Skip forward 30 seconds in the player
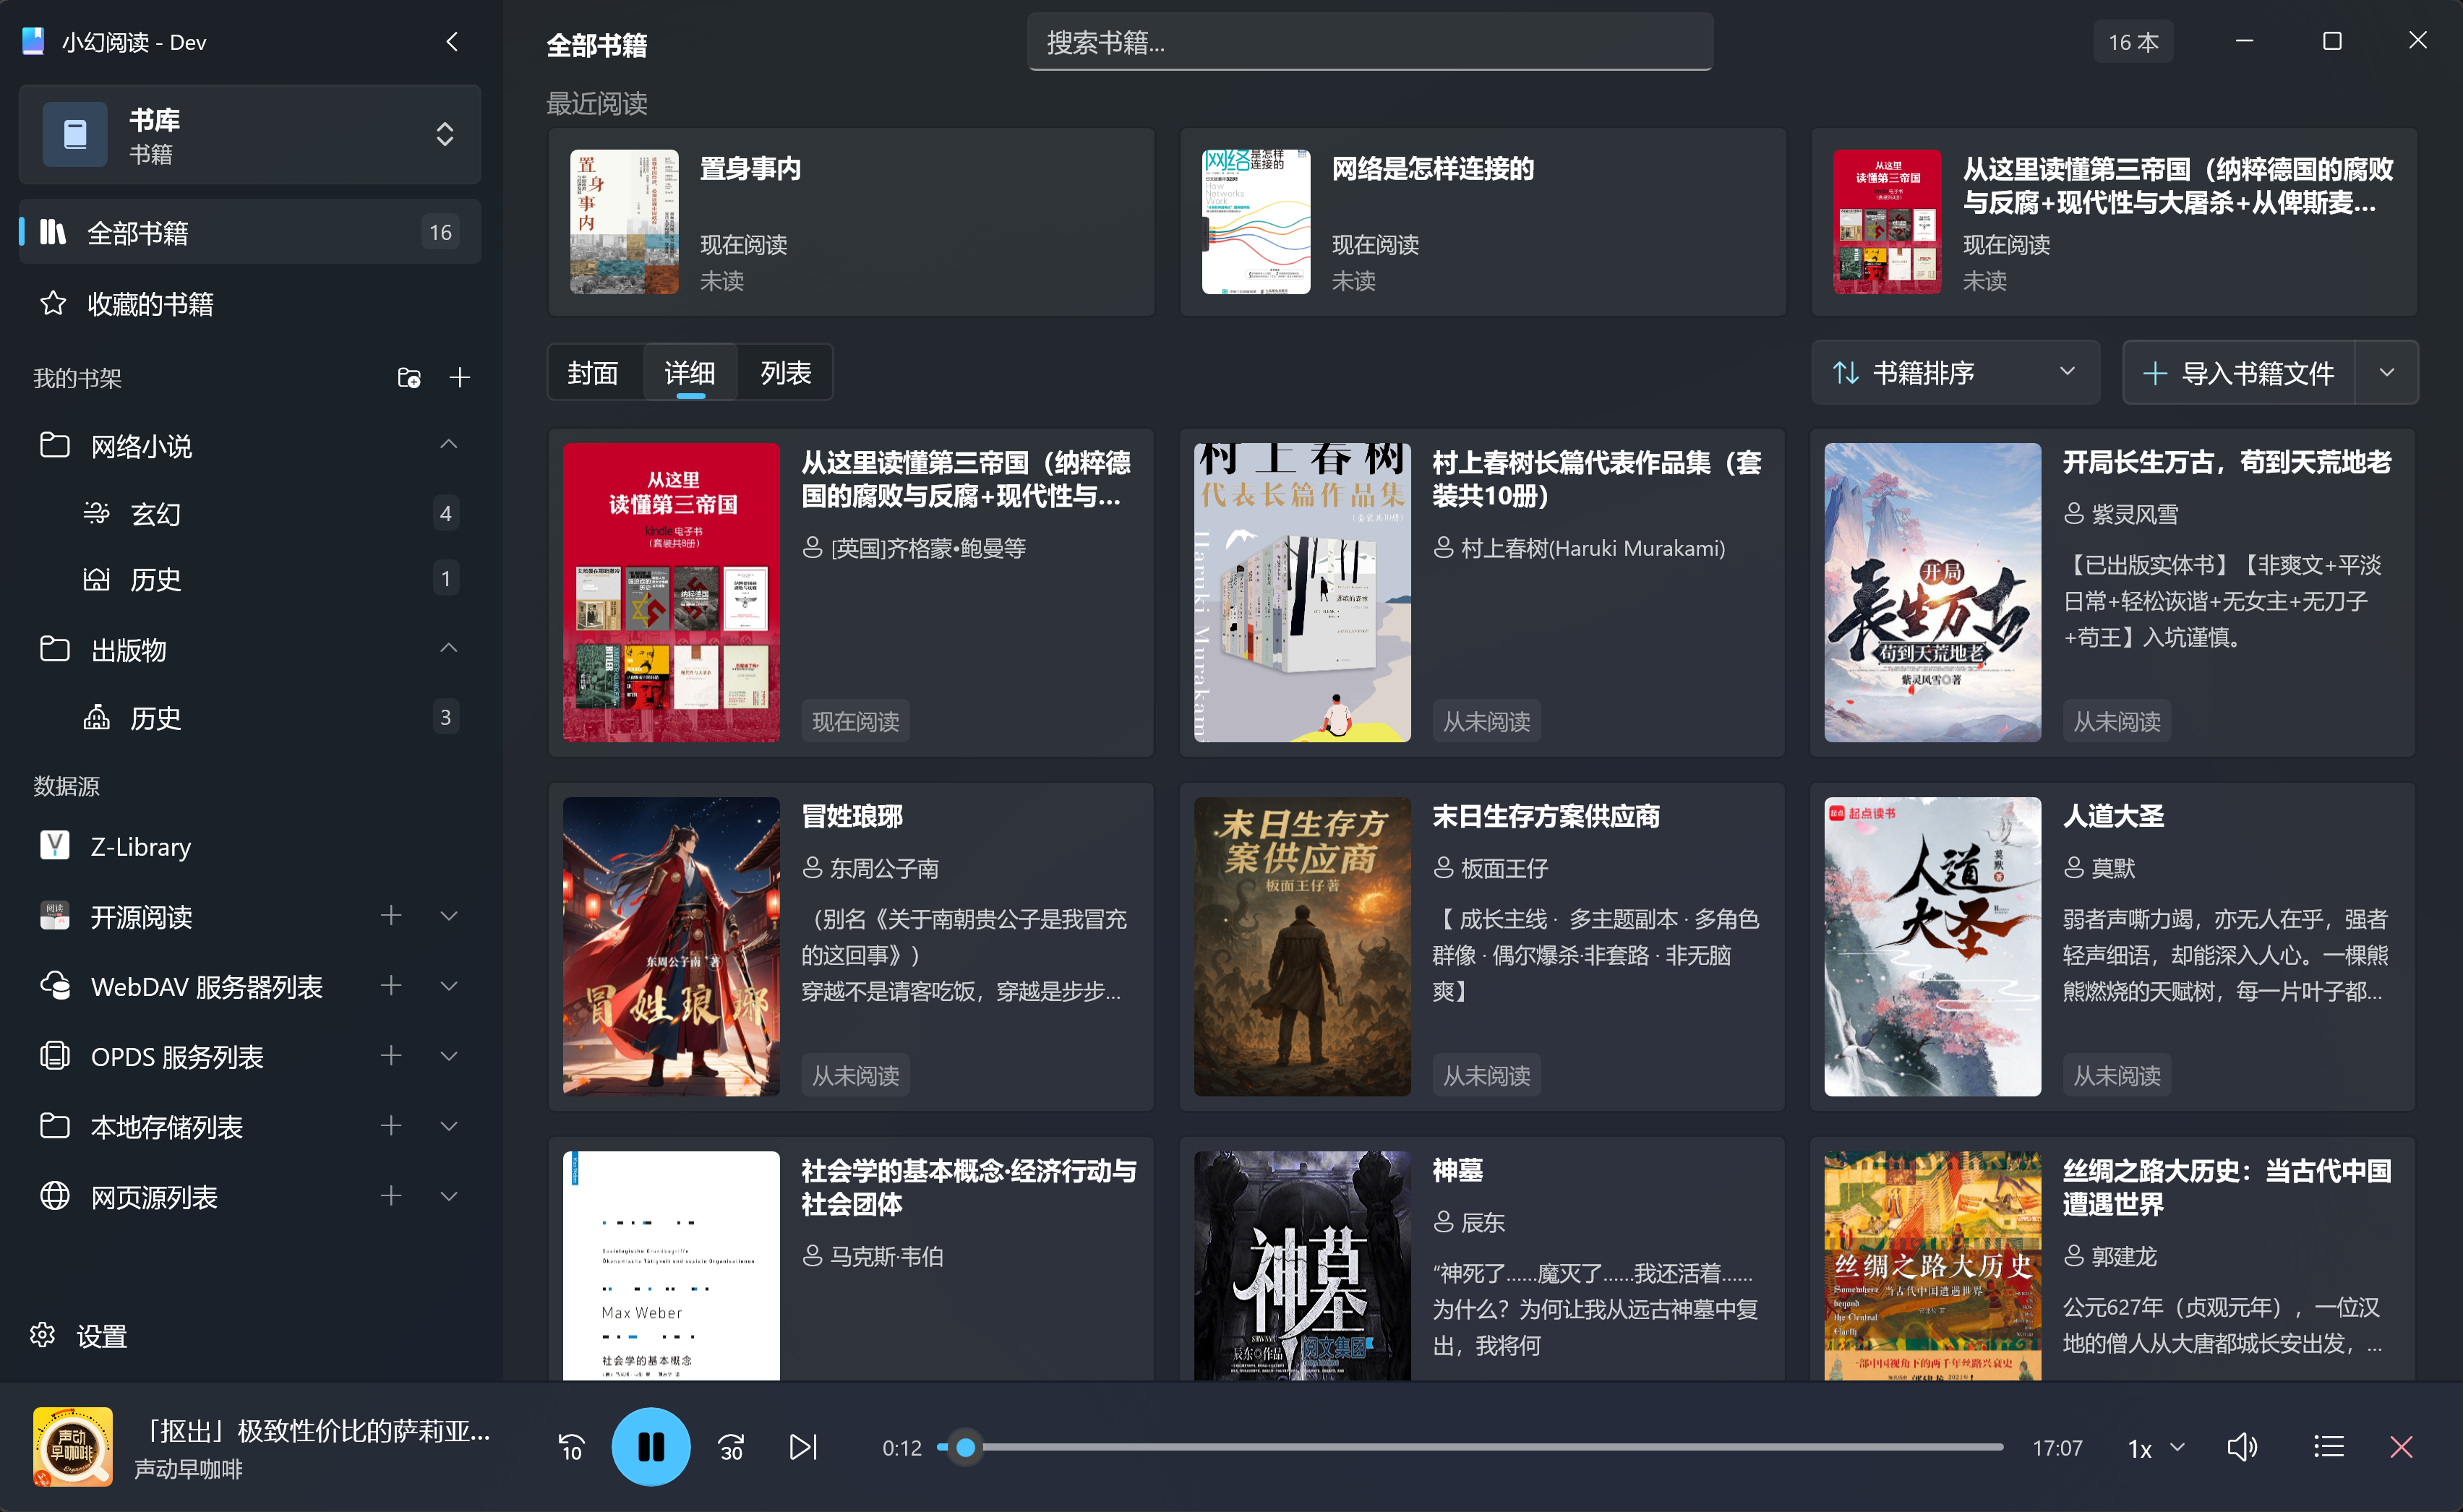 (730, 1447)
